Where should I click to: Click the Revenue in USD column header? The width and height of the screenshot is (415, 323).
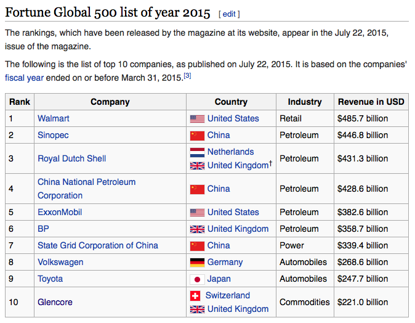coord(371,102)
